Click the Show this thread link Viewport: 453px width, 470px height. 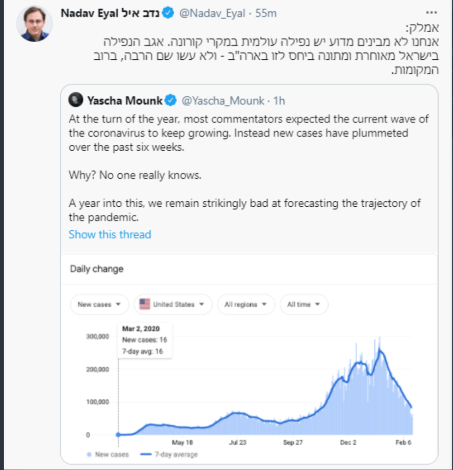110,234
